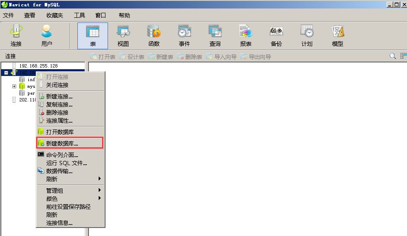The width and height of the screenshot is (407, 236).
Task: Click the search magnifier icon
Action: coord(393,56)
